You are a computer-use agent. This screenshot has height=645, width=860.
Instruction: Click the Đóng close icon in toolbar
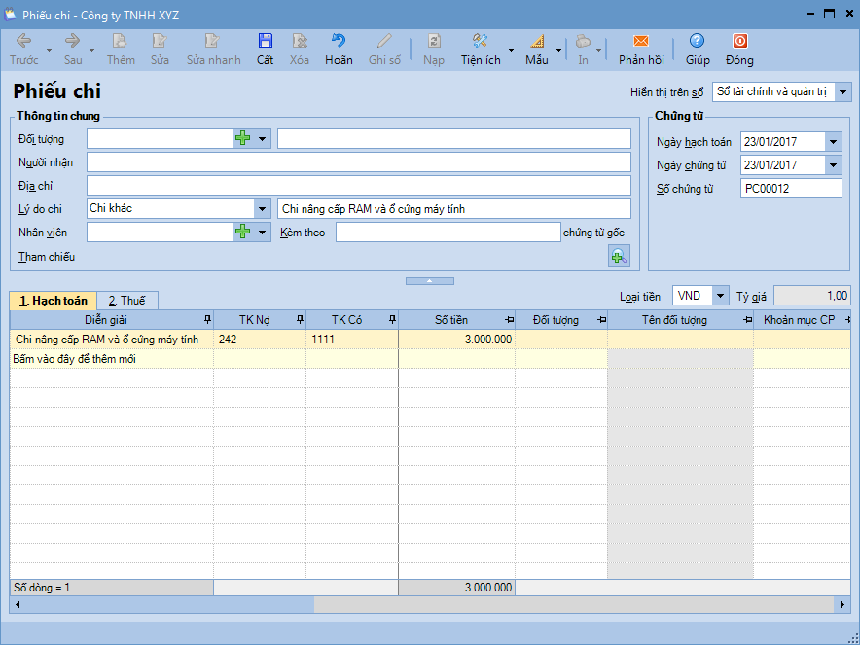[739, 42]
